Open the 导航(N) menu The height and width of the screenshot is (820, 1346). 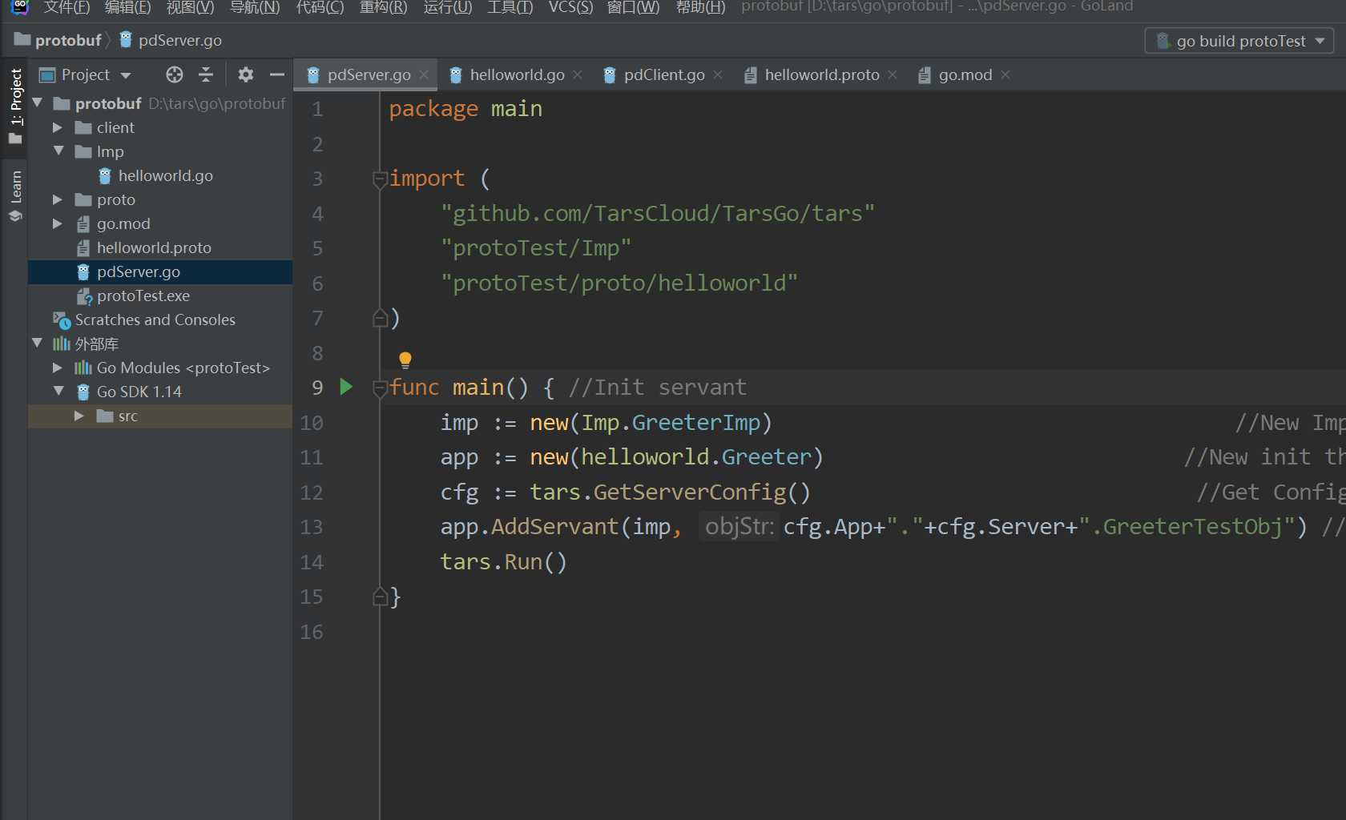coord(255,7)
